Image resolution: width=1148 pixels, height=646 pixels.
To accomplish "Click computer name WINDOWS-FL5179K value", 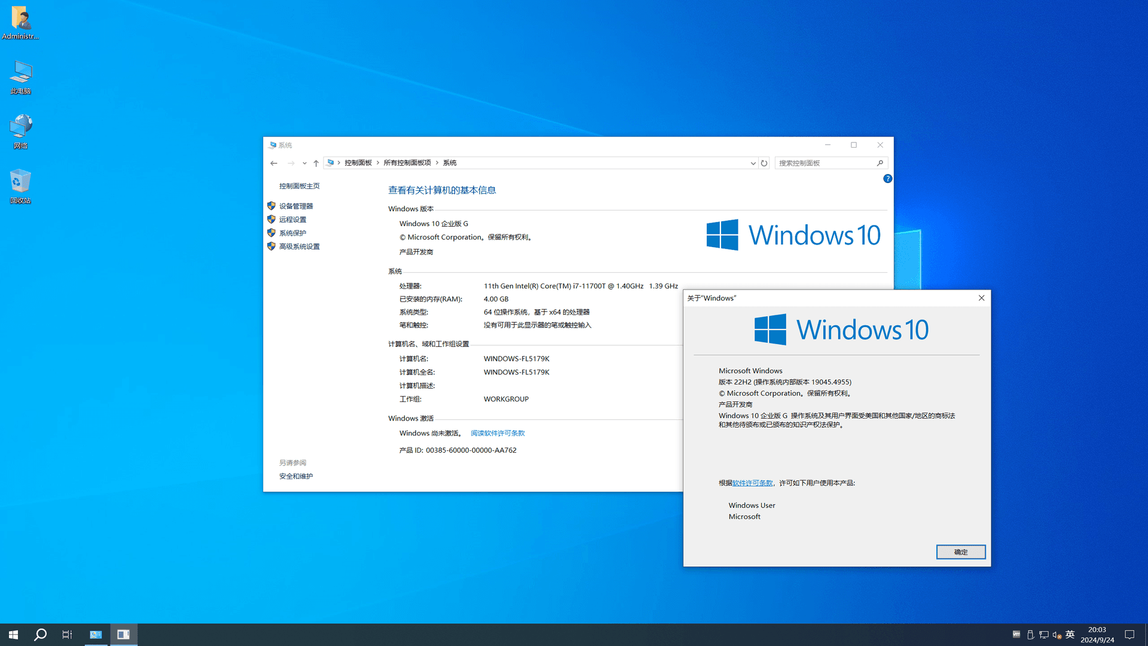I will (517, 359).
